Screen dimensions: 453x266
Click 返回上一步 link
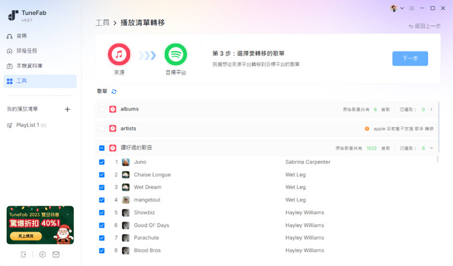click(424, 26)
